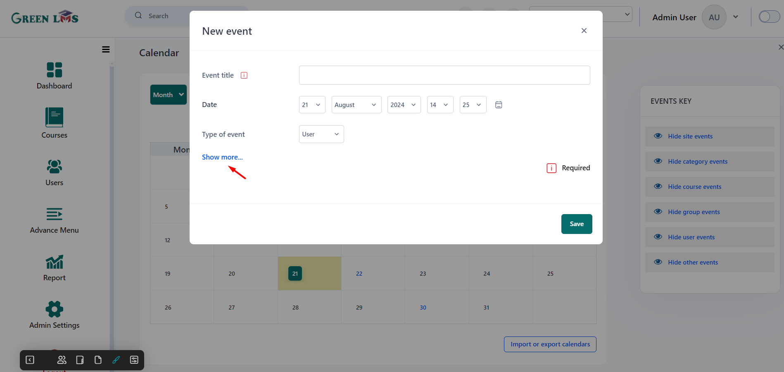This screenshot has width=784, height=372.
Task: Click the Event title input field
Action: coord(444,75)
